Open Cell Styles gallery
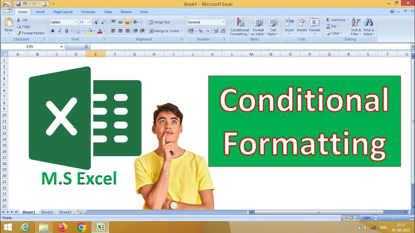Viewport: 415px width, 233px height. [x=273, y=27]
